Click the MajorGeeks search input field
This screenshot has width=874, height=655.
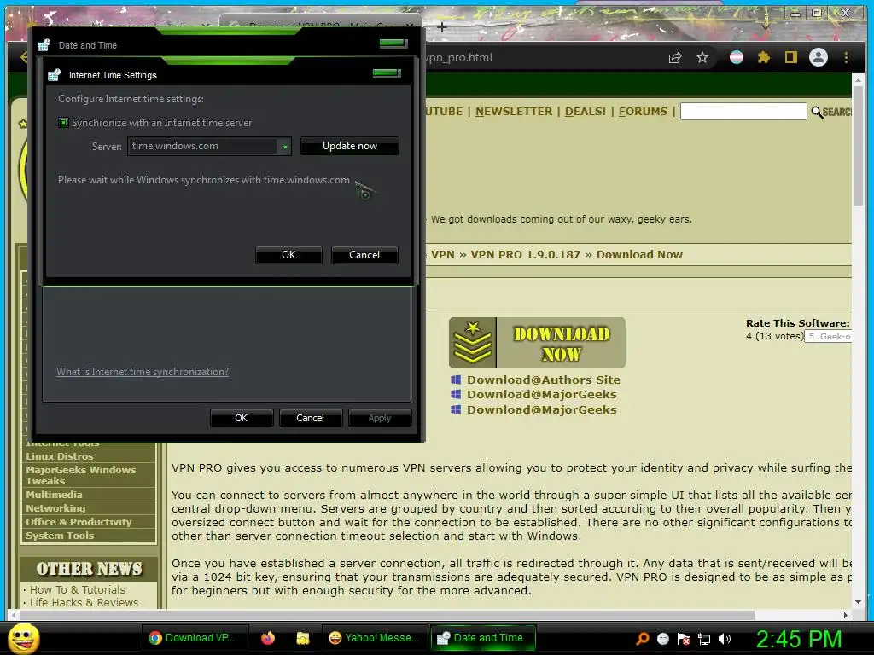click(x=743, y=112)
